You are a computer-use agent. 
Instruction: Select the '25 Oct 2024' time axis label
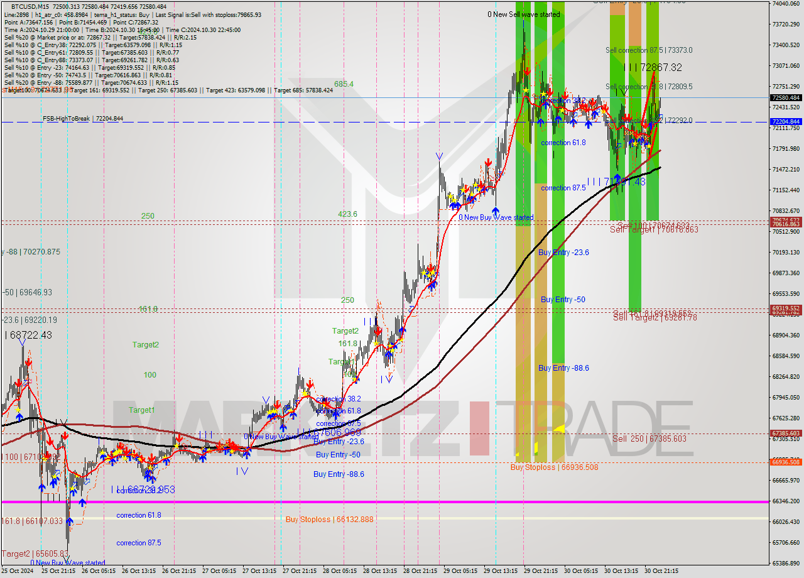(x=17, y=571)
